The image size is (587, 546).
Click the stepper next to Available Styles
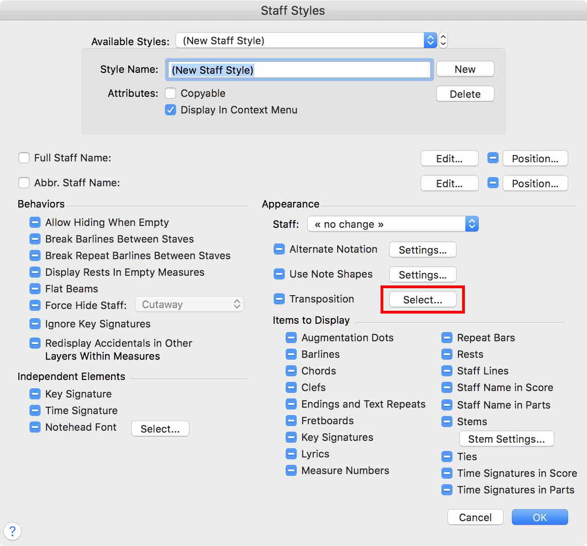pos(443,41)
